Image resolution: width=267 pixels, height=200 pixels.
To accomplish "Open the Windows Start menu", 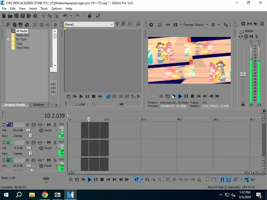I will pyautogui.click(x=6, y=195).
